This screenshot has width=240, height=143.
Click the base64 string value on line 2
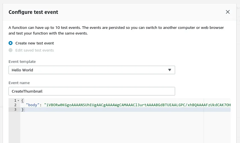pyautogui.click(x=137, y=105)
